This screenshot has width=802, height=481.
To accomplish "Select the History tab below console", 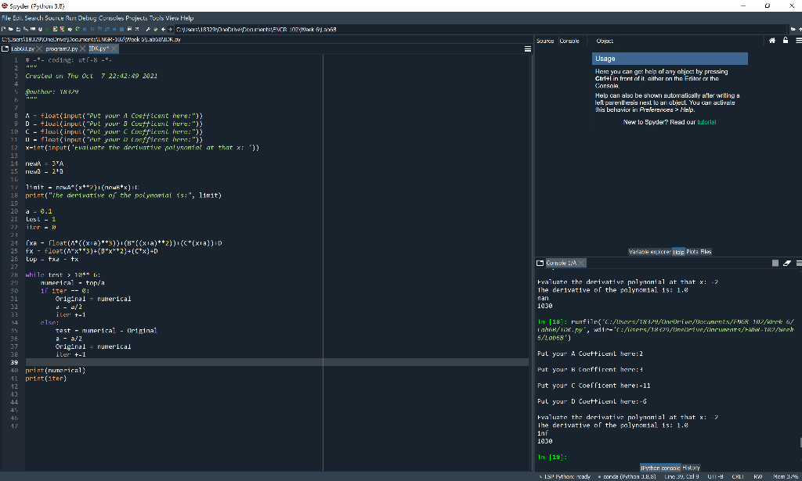I will tap(692, 468).
